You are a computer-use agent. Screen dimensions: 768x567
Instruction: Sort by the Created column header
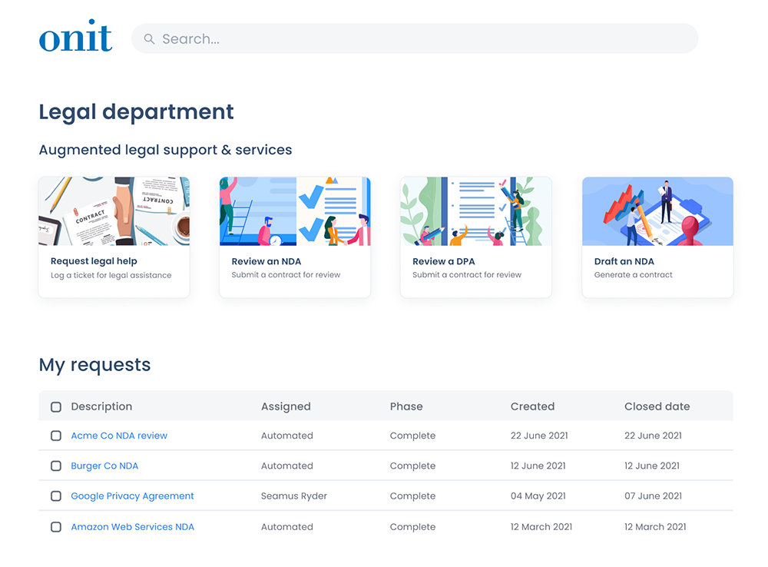pyautogui.click(x=532, y=406)
